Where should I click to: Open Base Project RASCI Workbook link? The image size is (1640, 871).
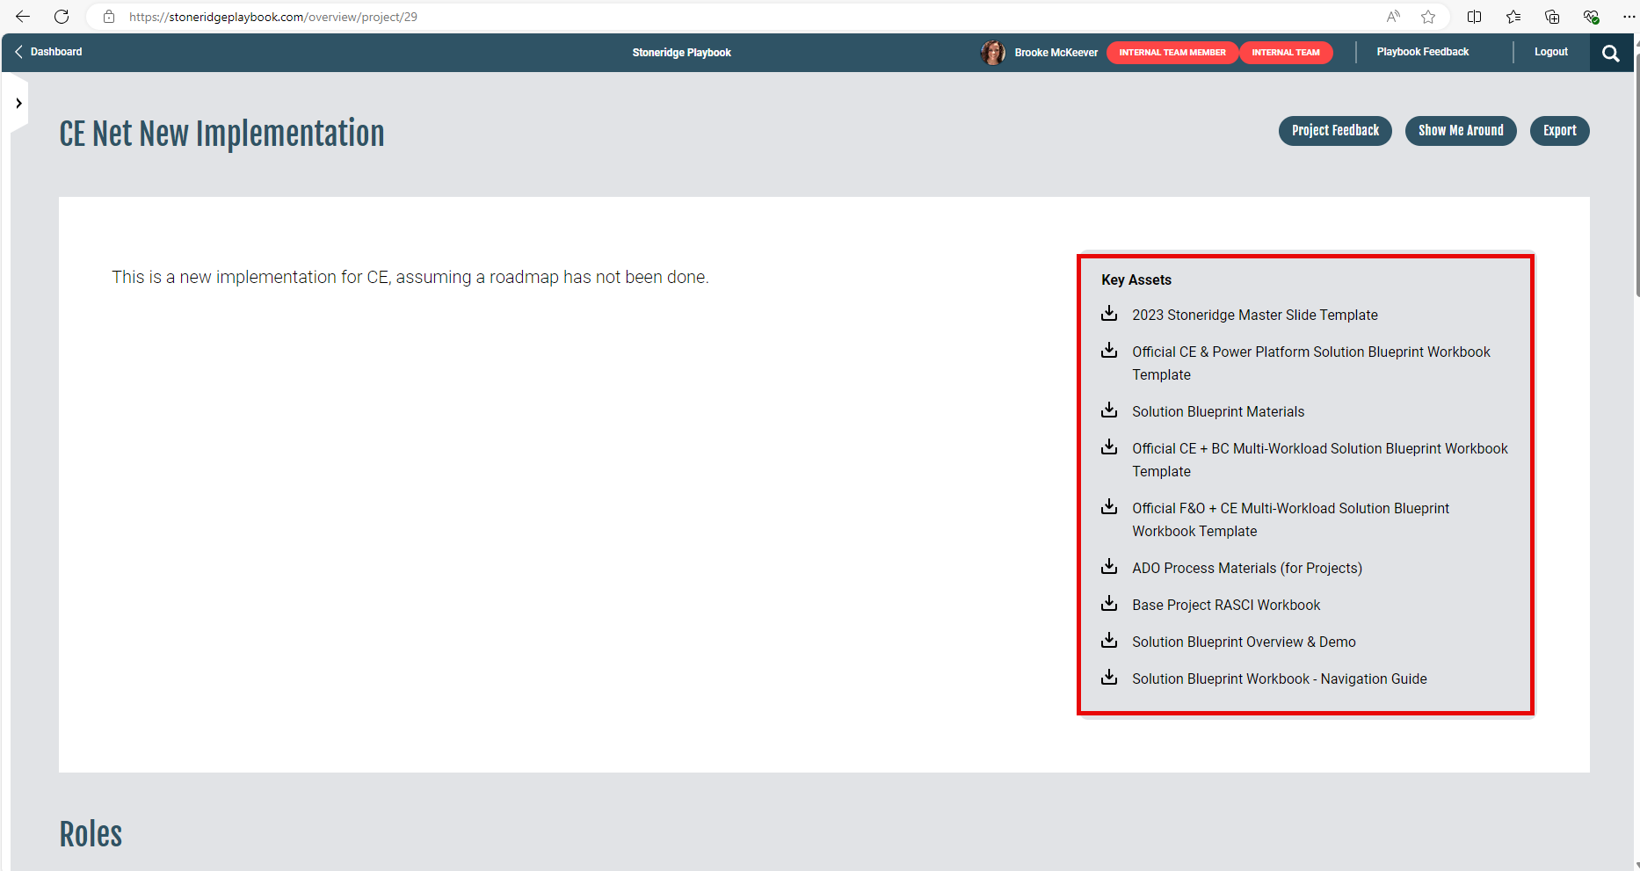point(1226,605)
